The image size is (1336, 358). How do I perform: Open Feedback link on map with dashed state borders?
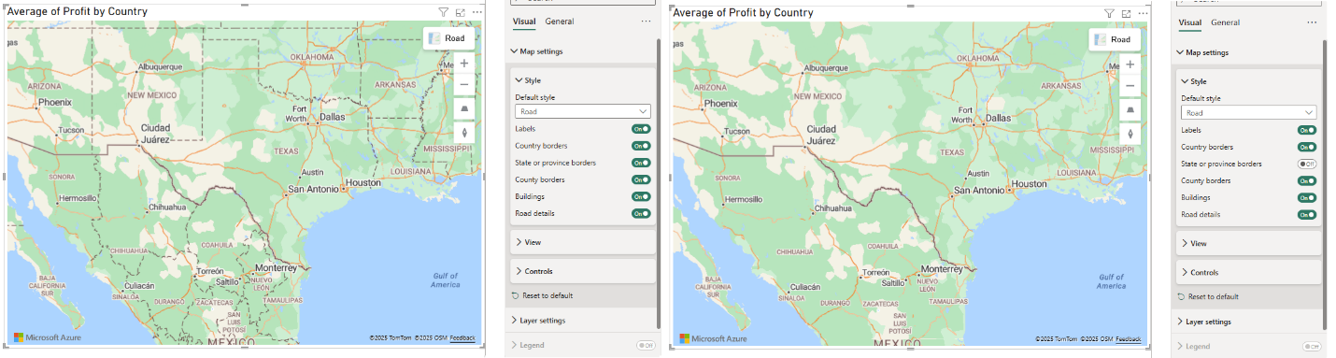[462, 337]
